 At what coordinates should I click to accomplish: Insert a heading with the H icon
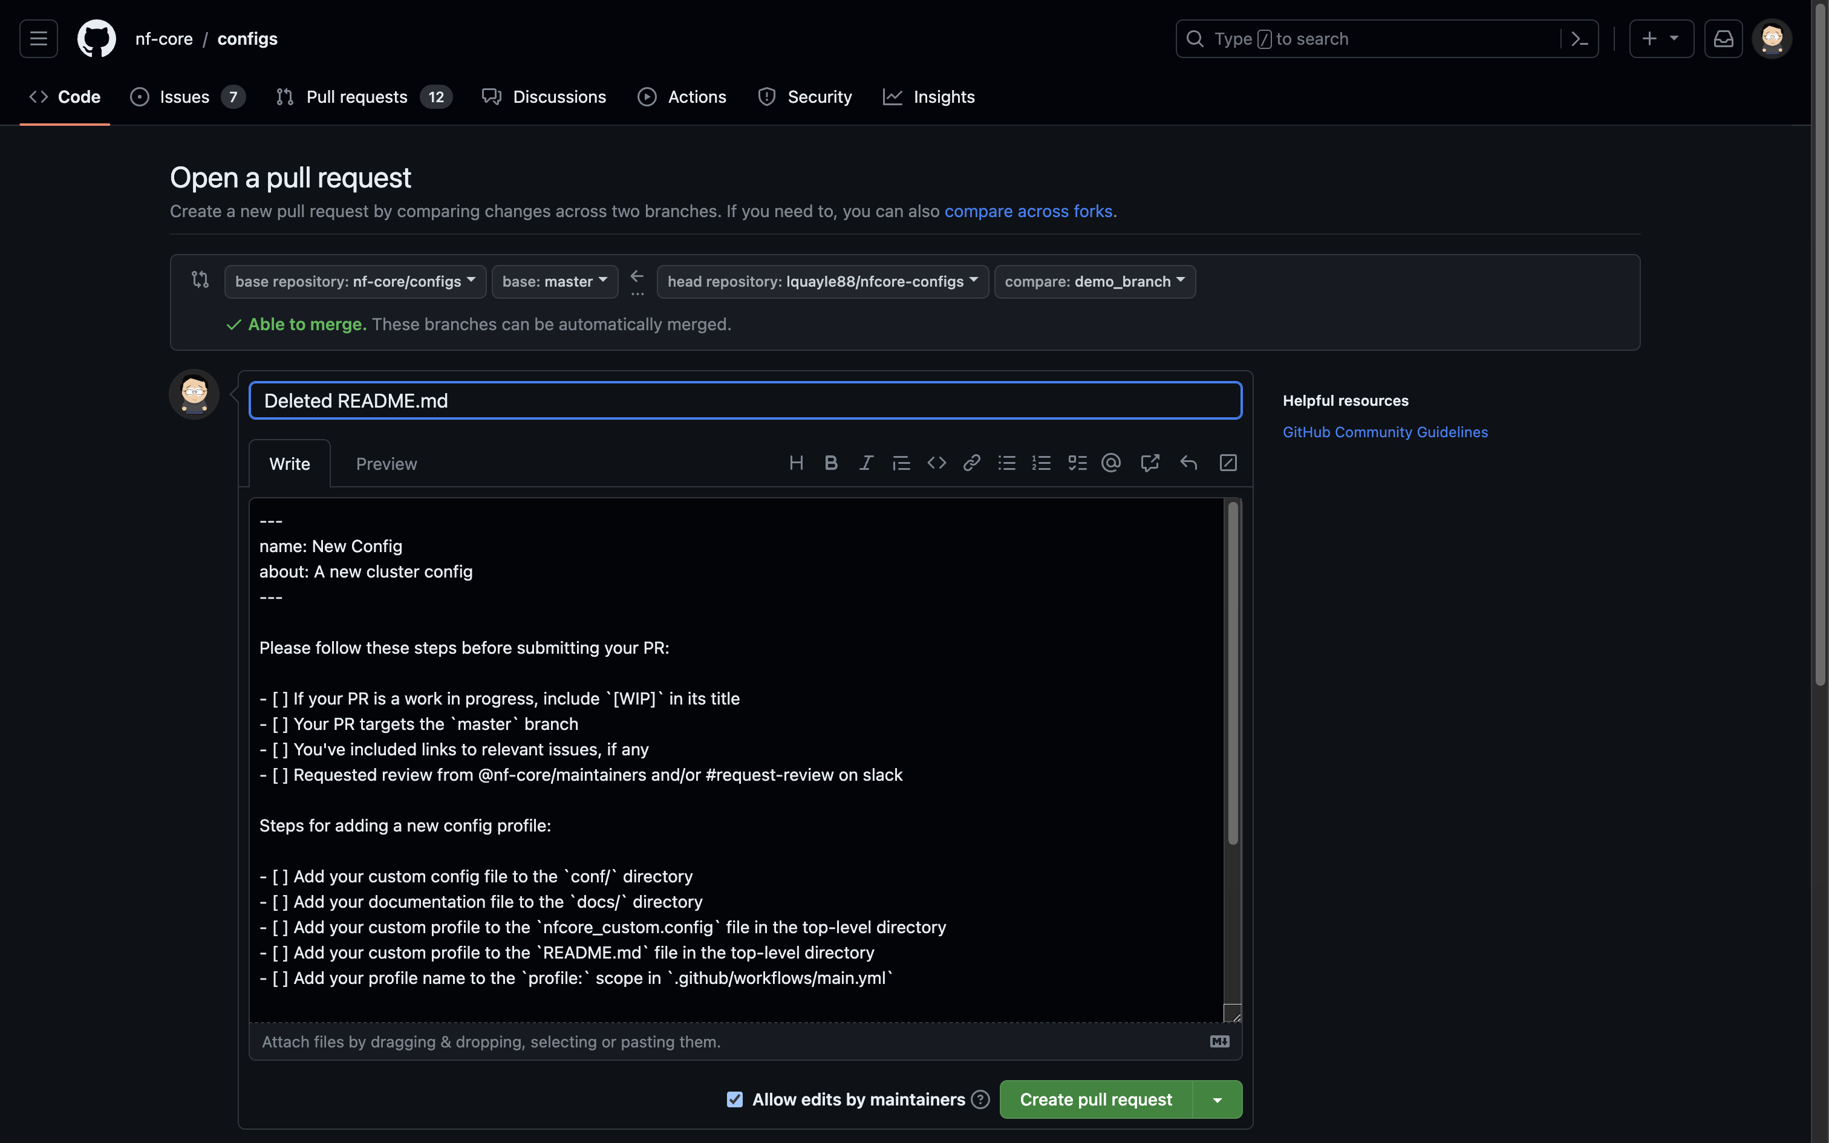796,463
